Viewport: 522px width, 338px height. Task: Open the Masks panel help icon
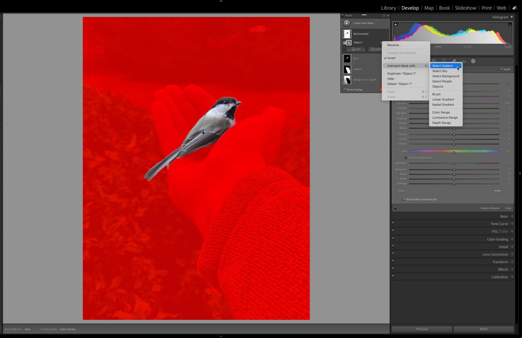tap(383, 15)
